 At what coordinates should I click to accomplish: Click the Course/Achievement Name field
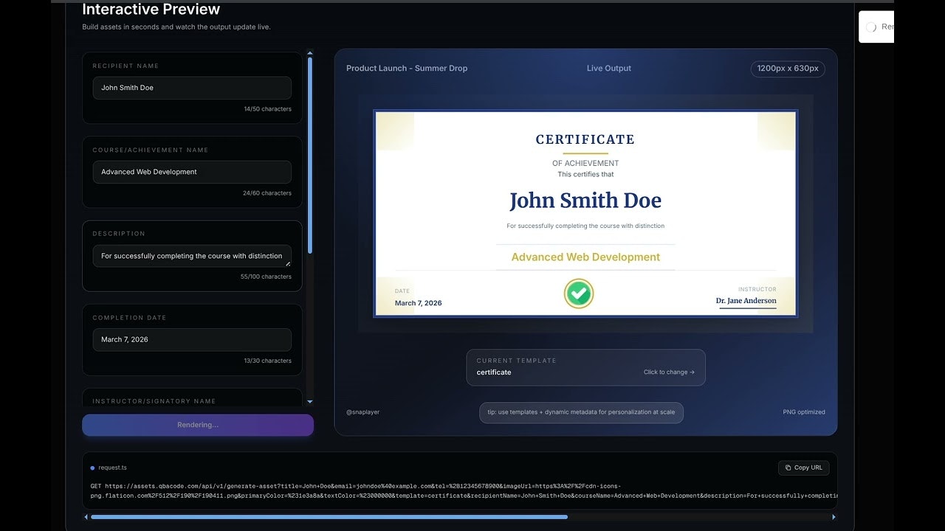192,172
